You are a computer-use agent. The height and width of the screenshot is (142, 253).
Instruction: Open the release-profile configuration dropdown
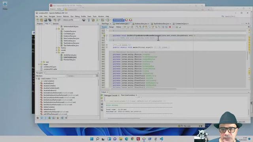coord(72,20)
